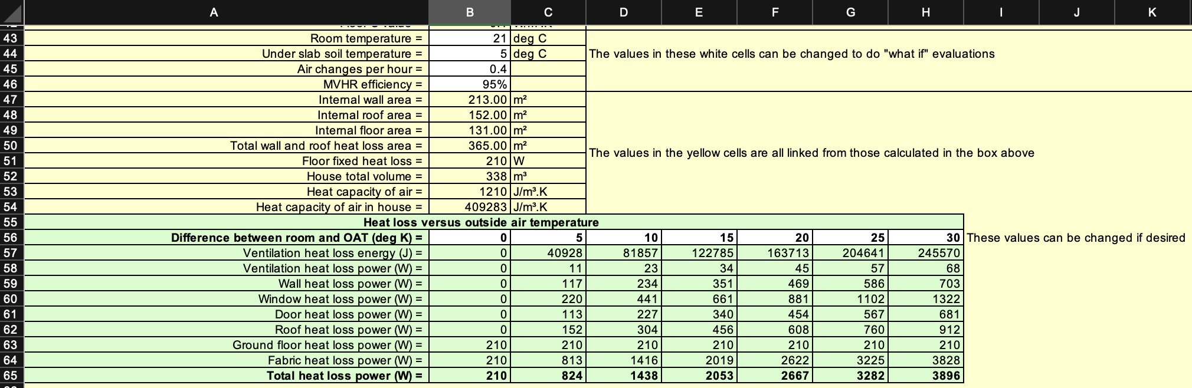This screenshot has width=1192, height=388.
Task: Select the Internal wall area value 213.00
Action: click(x=469, y=100)
